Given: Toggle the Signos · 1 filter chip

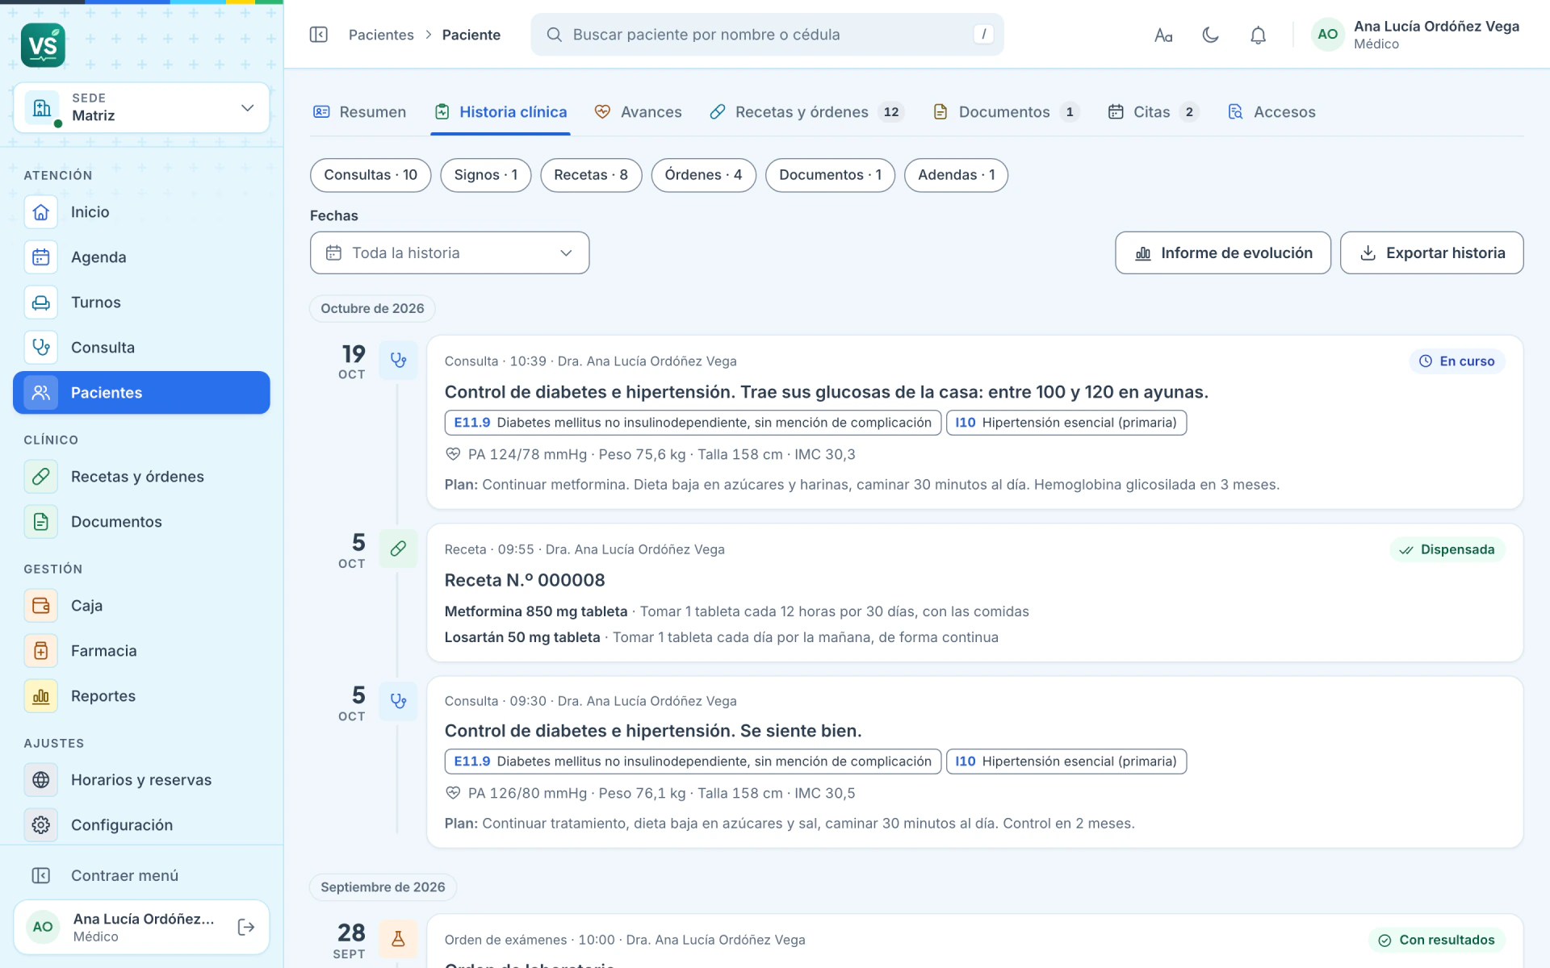Looking at the screenshot, I should coord(486,175).
